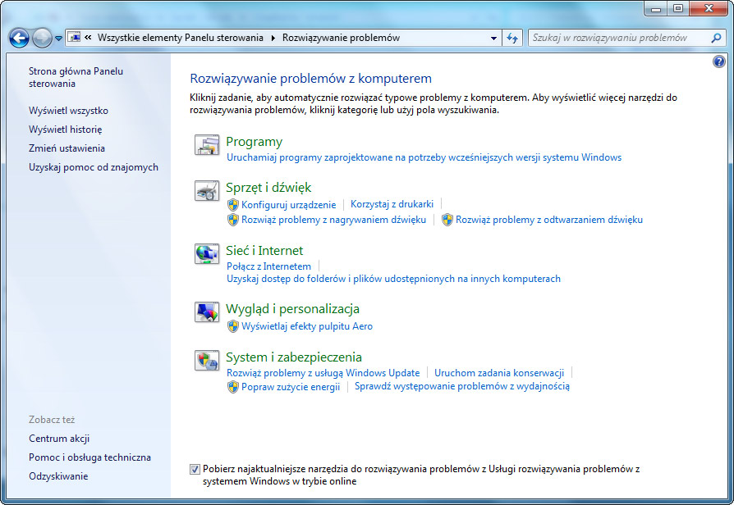Click the 'Konfiguruj urządzenie' link
This screenshot has width=734, height=505.
289,205
